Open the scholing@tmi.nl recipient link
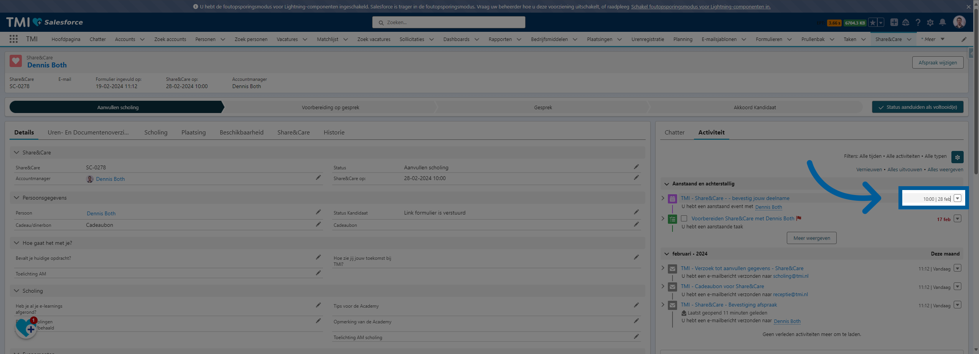The height and width of the screenshot is (354, 979). click(x=791, y=276)
